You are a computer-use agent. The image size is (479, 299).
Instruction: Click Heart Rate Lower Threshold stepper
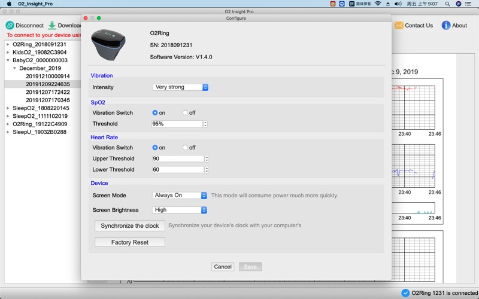207,169
